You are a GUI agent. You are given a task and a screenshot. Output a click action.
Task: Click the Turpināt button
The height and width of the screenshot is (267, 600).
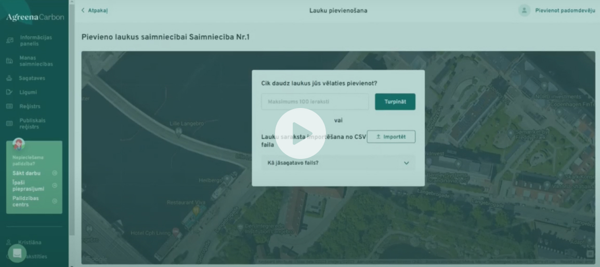pos(395,102)
